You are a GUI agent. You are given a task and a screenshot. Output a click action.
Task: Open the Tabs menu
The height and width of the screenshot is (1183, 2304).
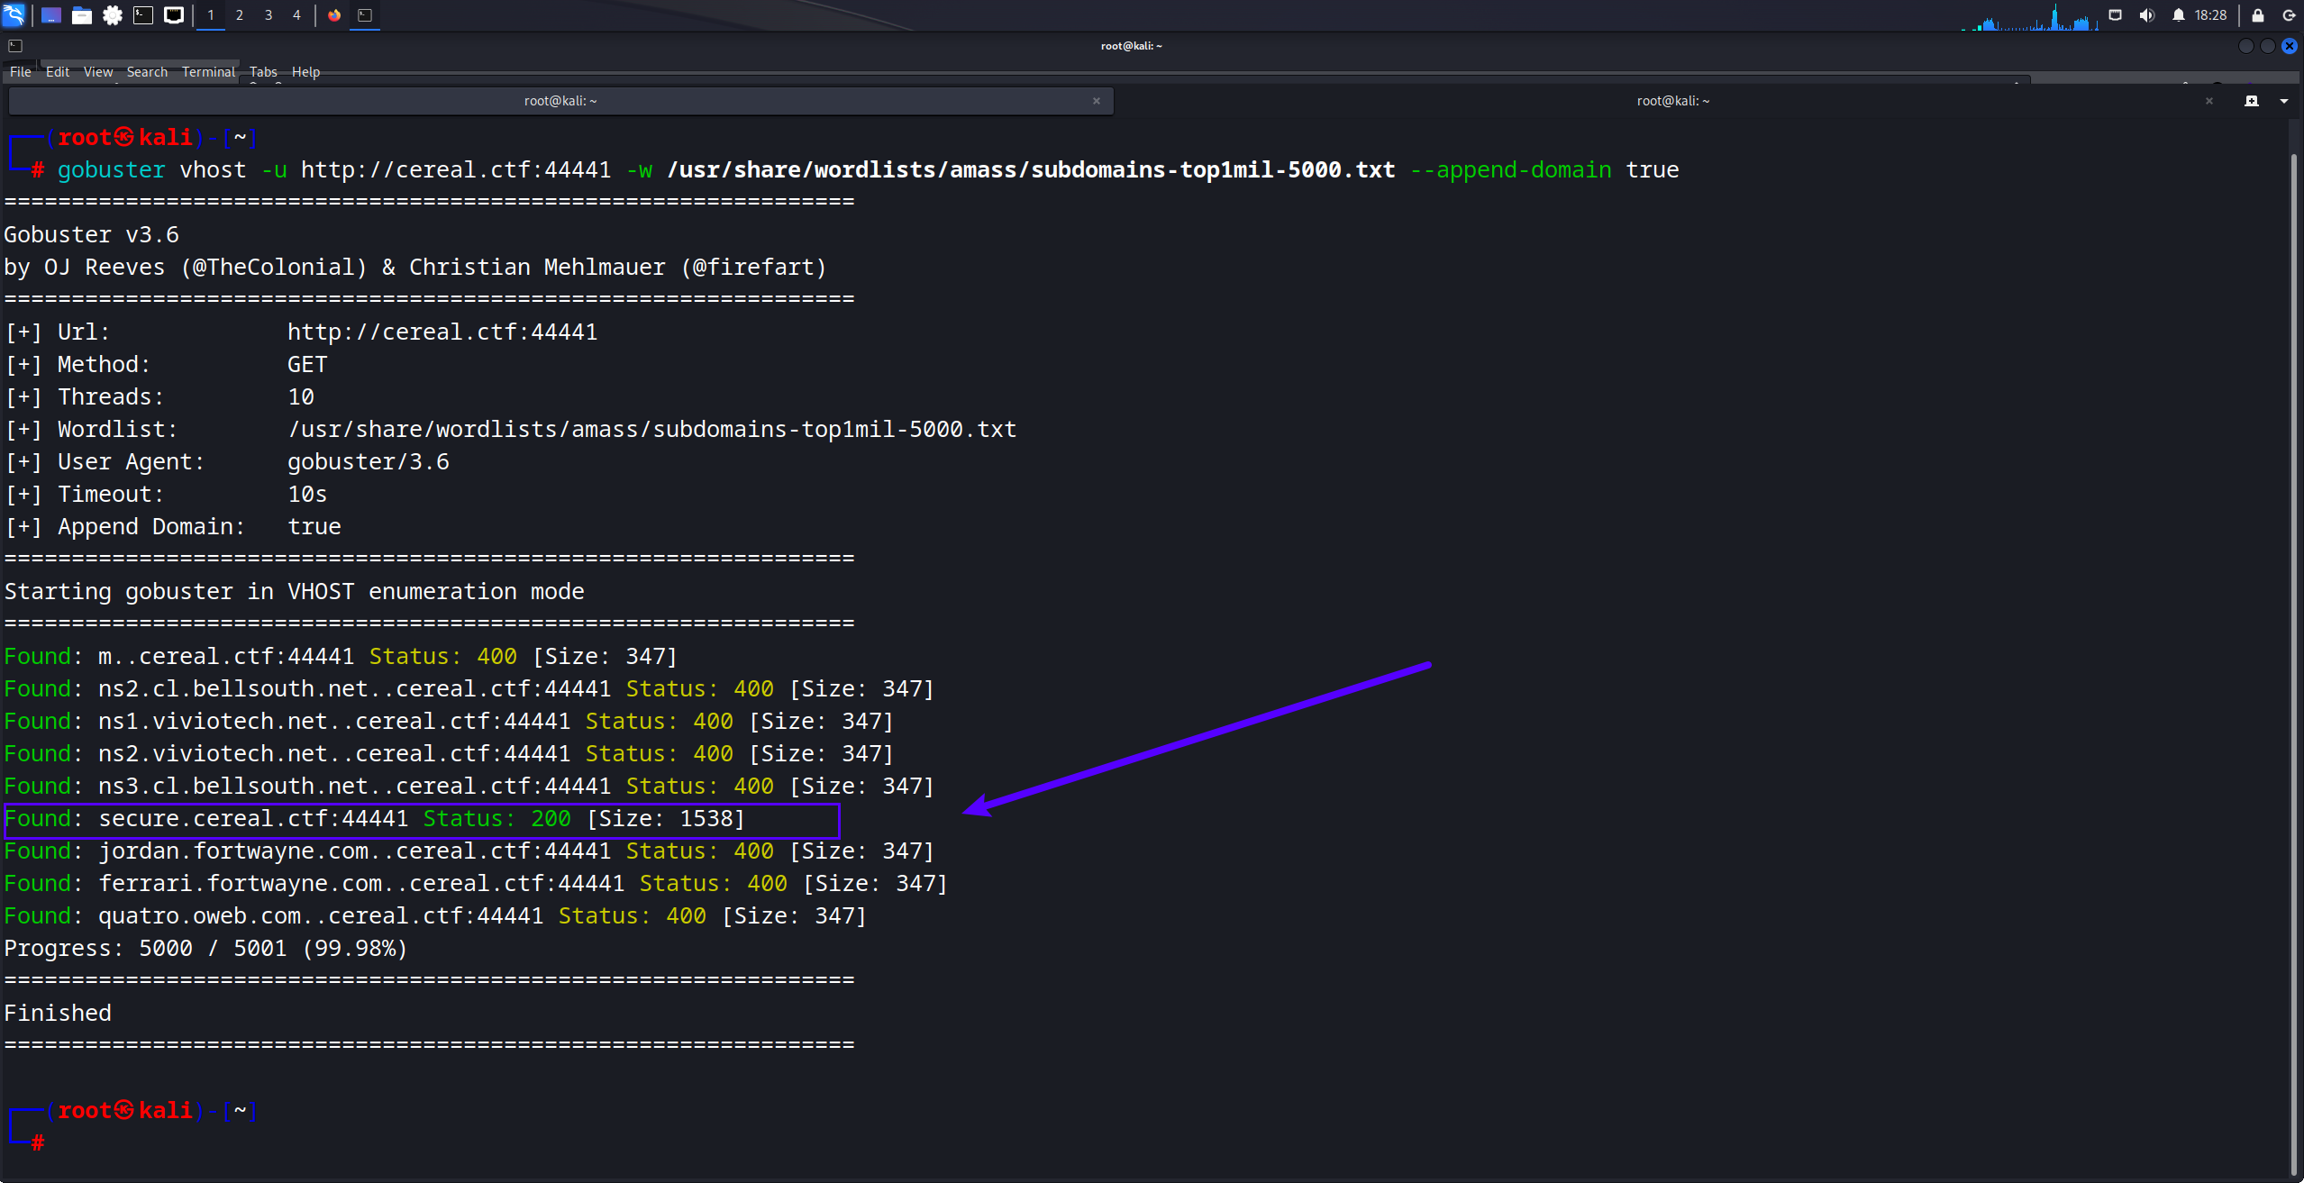tap(263, 72)
